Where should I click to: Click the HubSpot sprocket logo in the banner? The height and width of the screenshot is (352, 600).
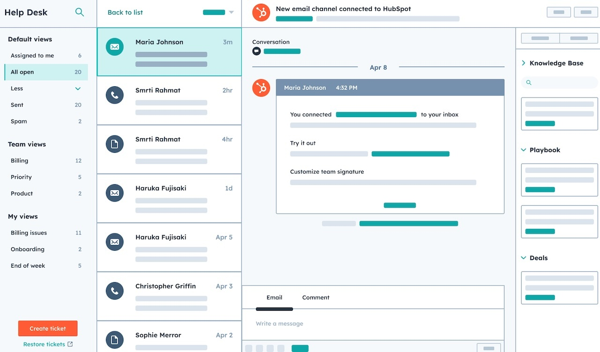[x=261, y=12]
